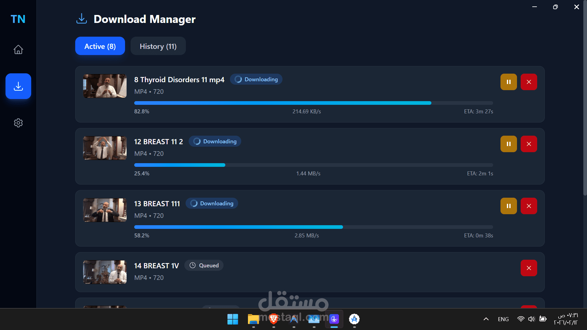Screen dimensions: 587x330
Task: Click the TN logo in the sidebar
Action: 18,19
